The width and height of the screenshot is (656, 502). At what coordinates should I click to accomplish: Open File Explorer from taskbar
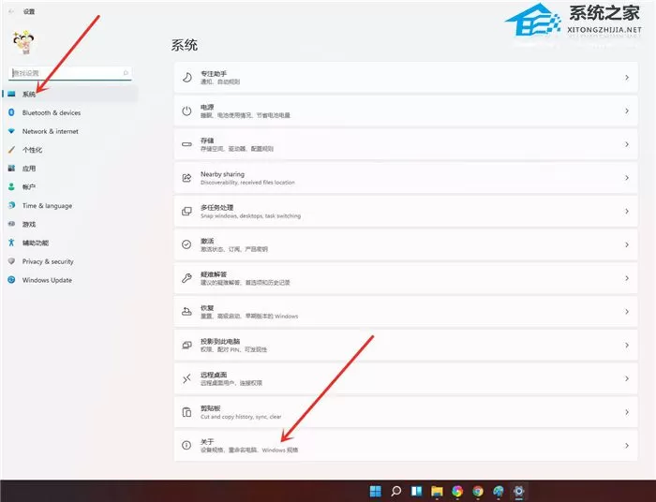pos(437,491)
